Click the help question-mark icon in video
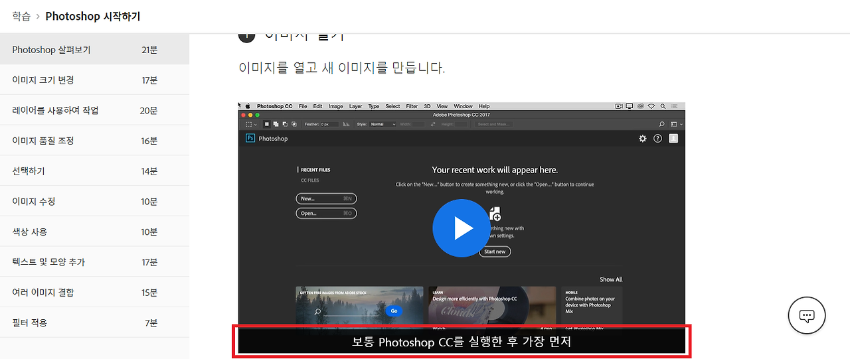The height and width of the screenshot is (359, 850). pos(657,139)
